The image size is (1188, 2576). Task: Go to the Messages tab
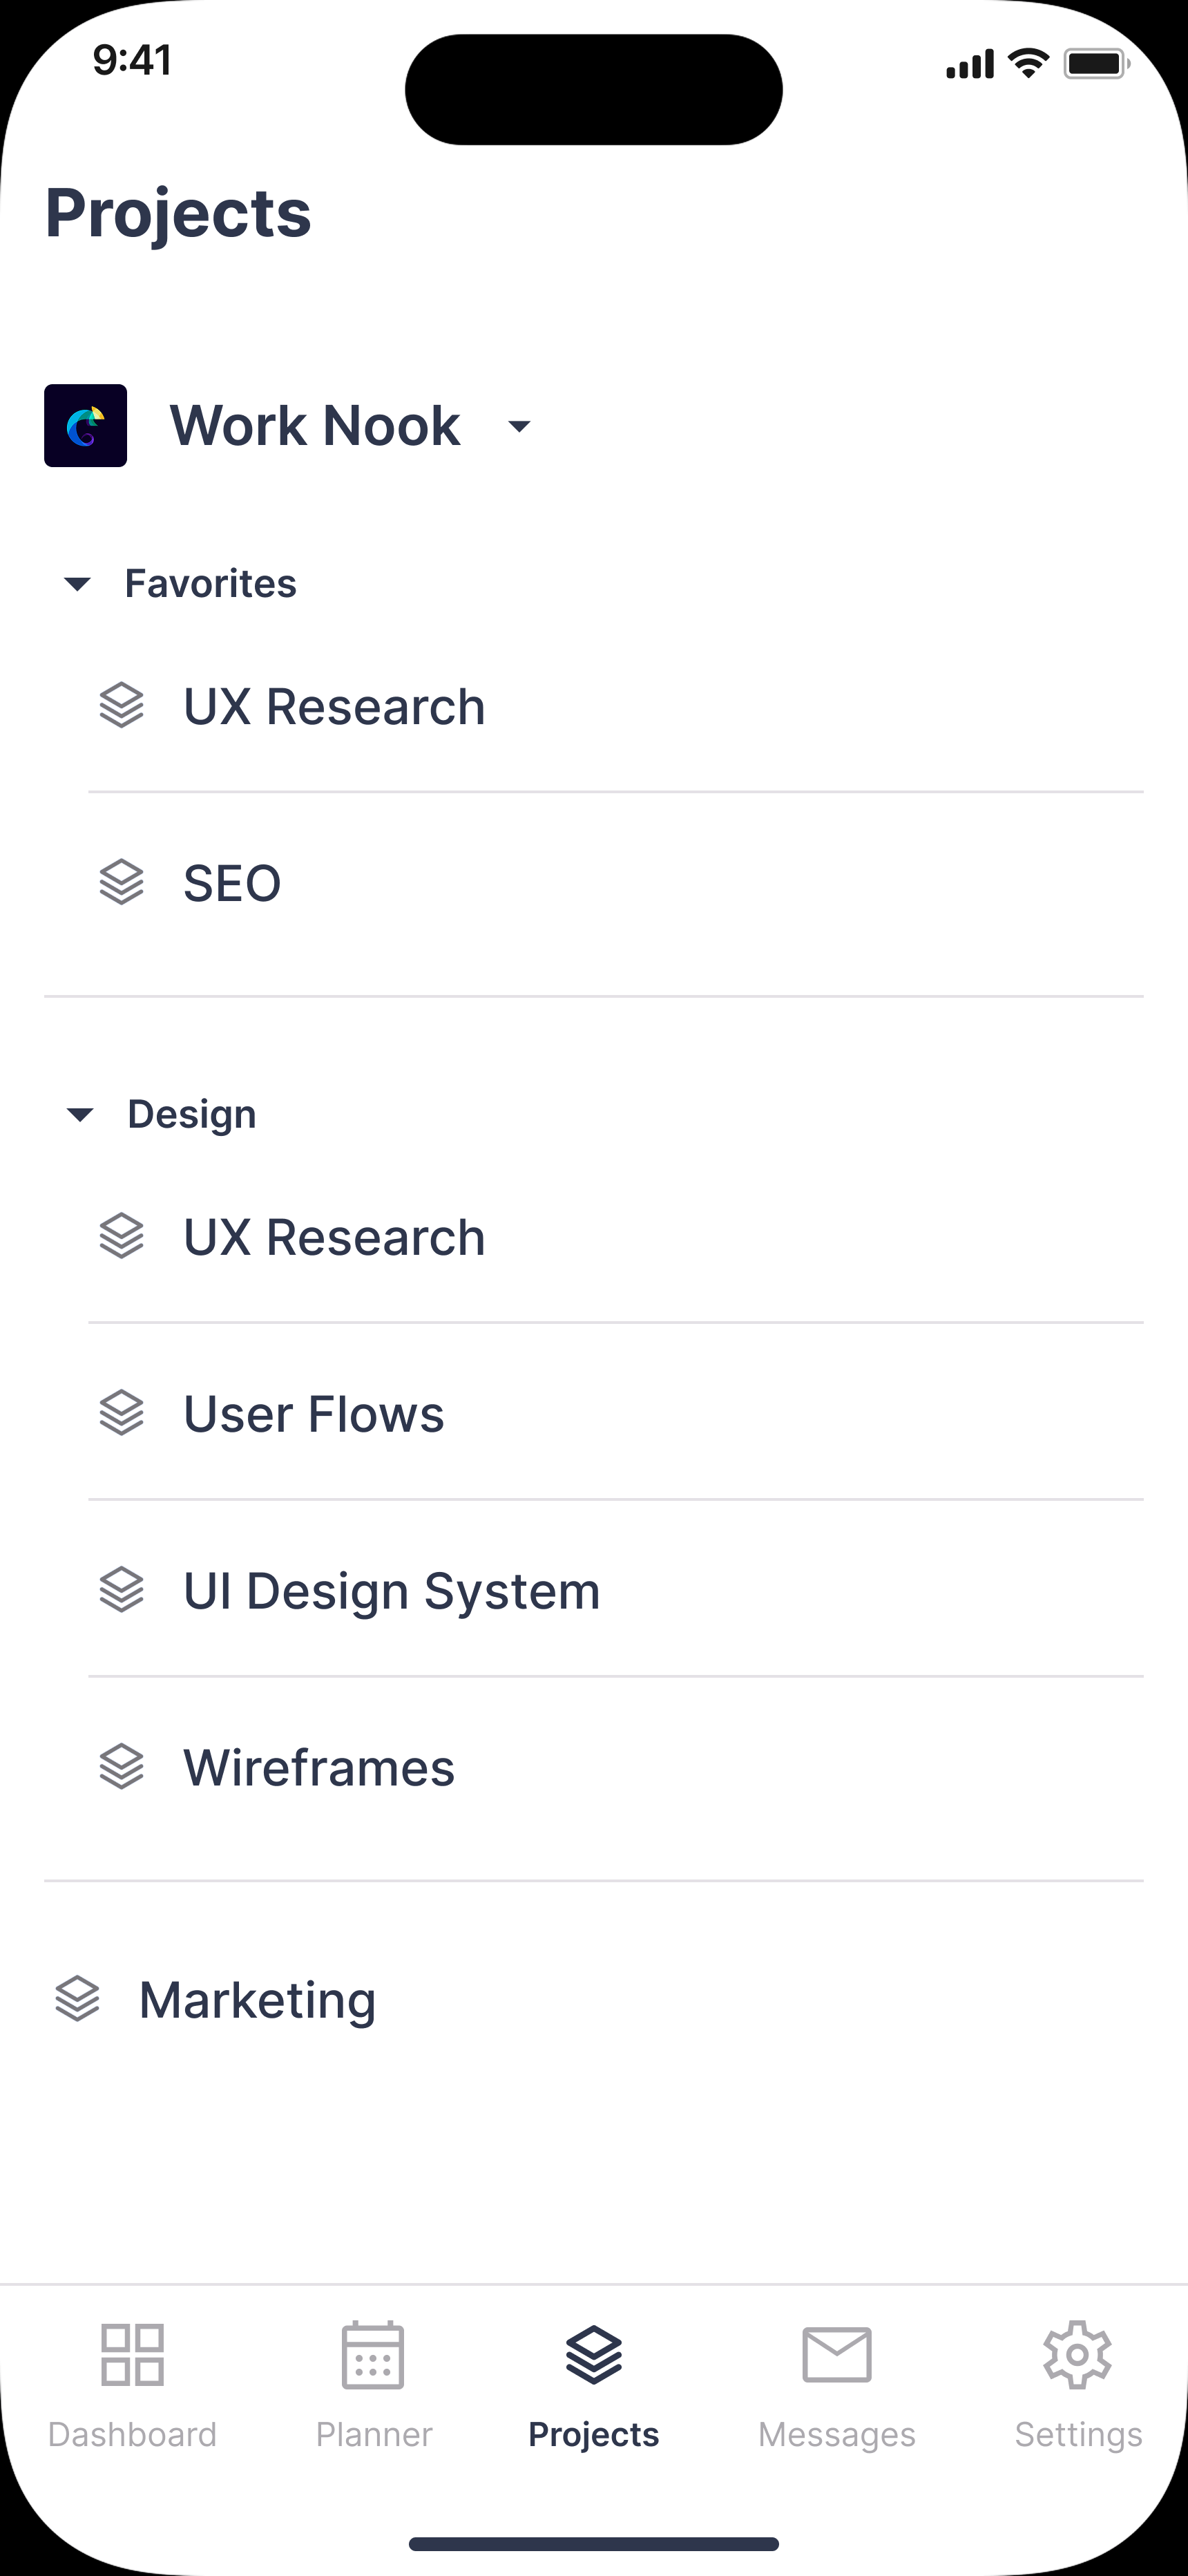[836, 2386]
